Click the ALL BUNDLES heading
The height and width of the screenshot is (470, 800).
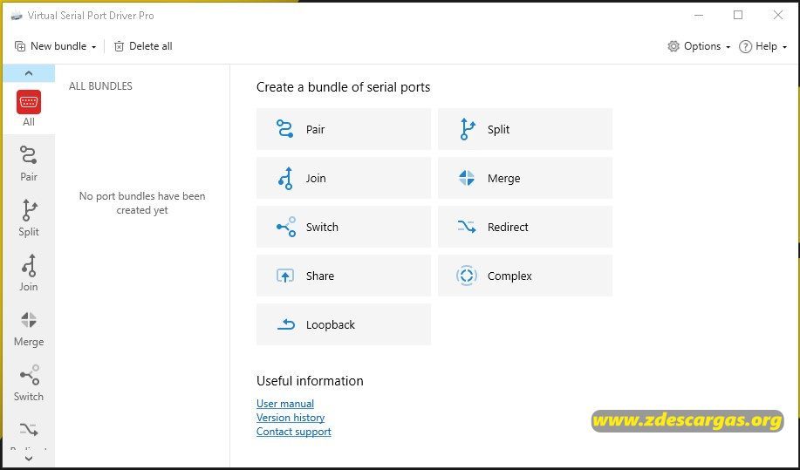(x=100, y=86)
